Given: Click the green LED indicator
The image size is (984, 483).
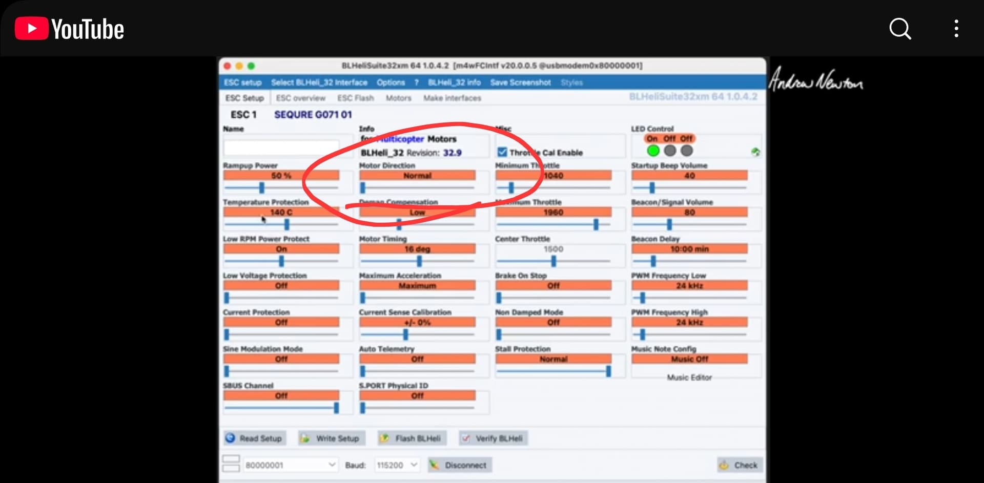Looking at the screenshot, I should (653, 151).
